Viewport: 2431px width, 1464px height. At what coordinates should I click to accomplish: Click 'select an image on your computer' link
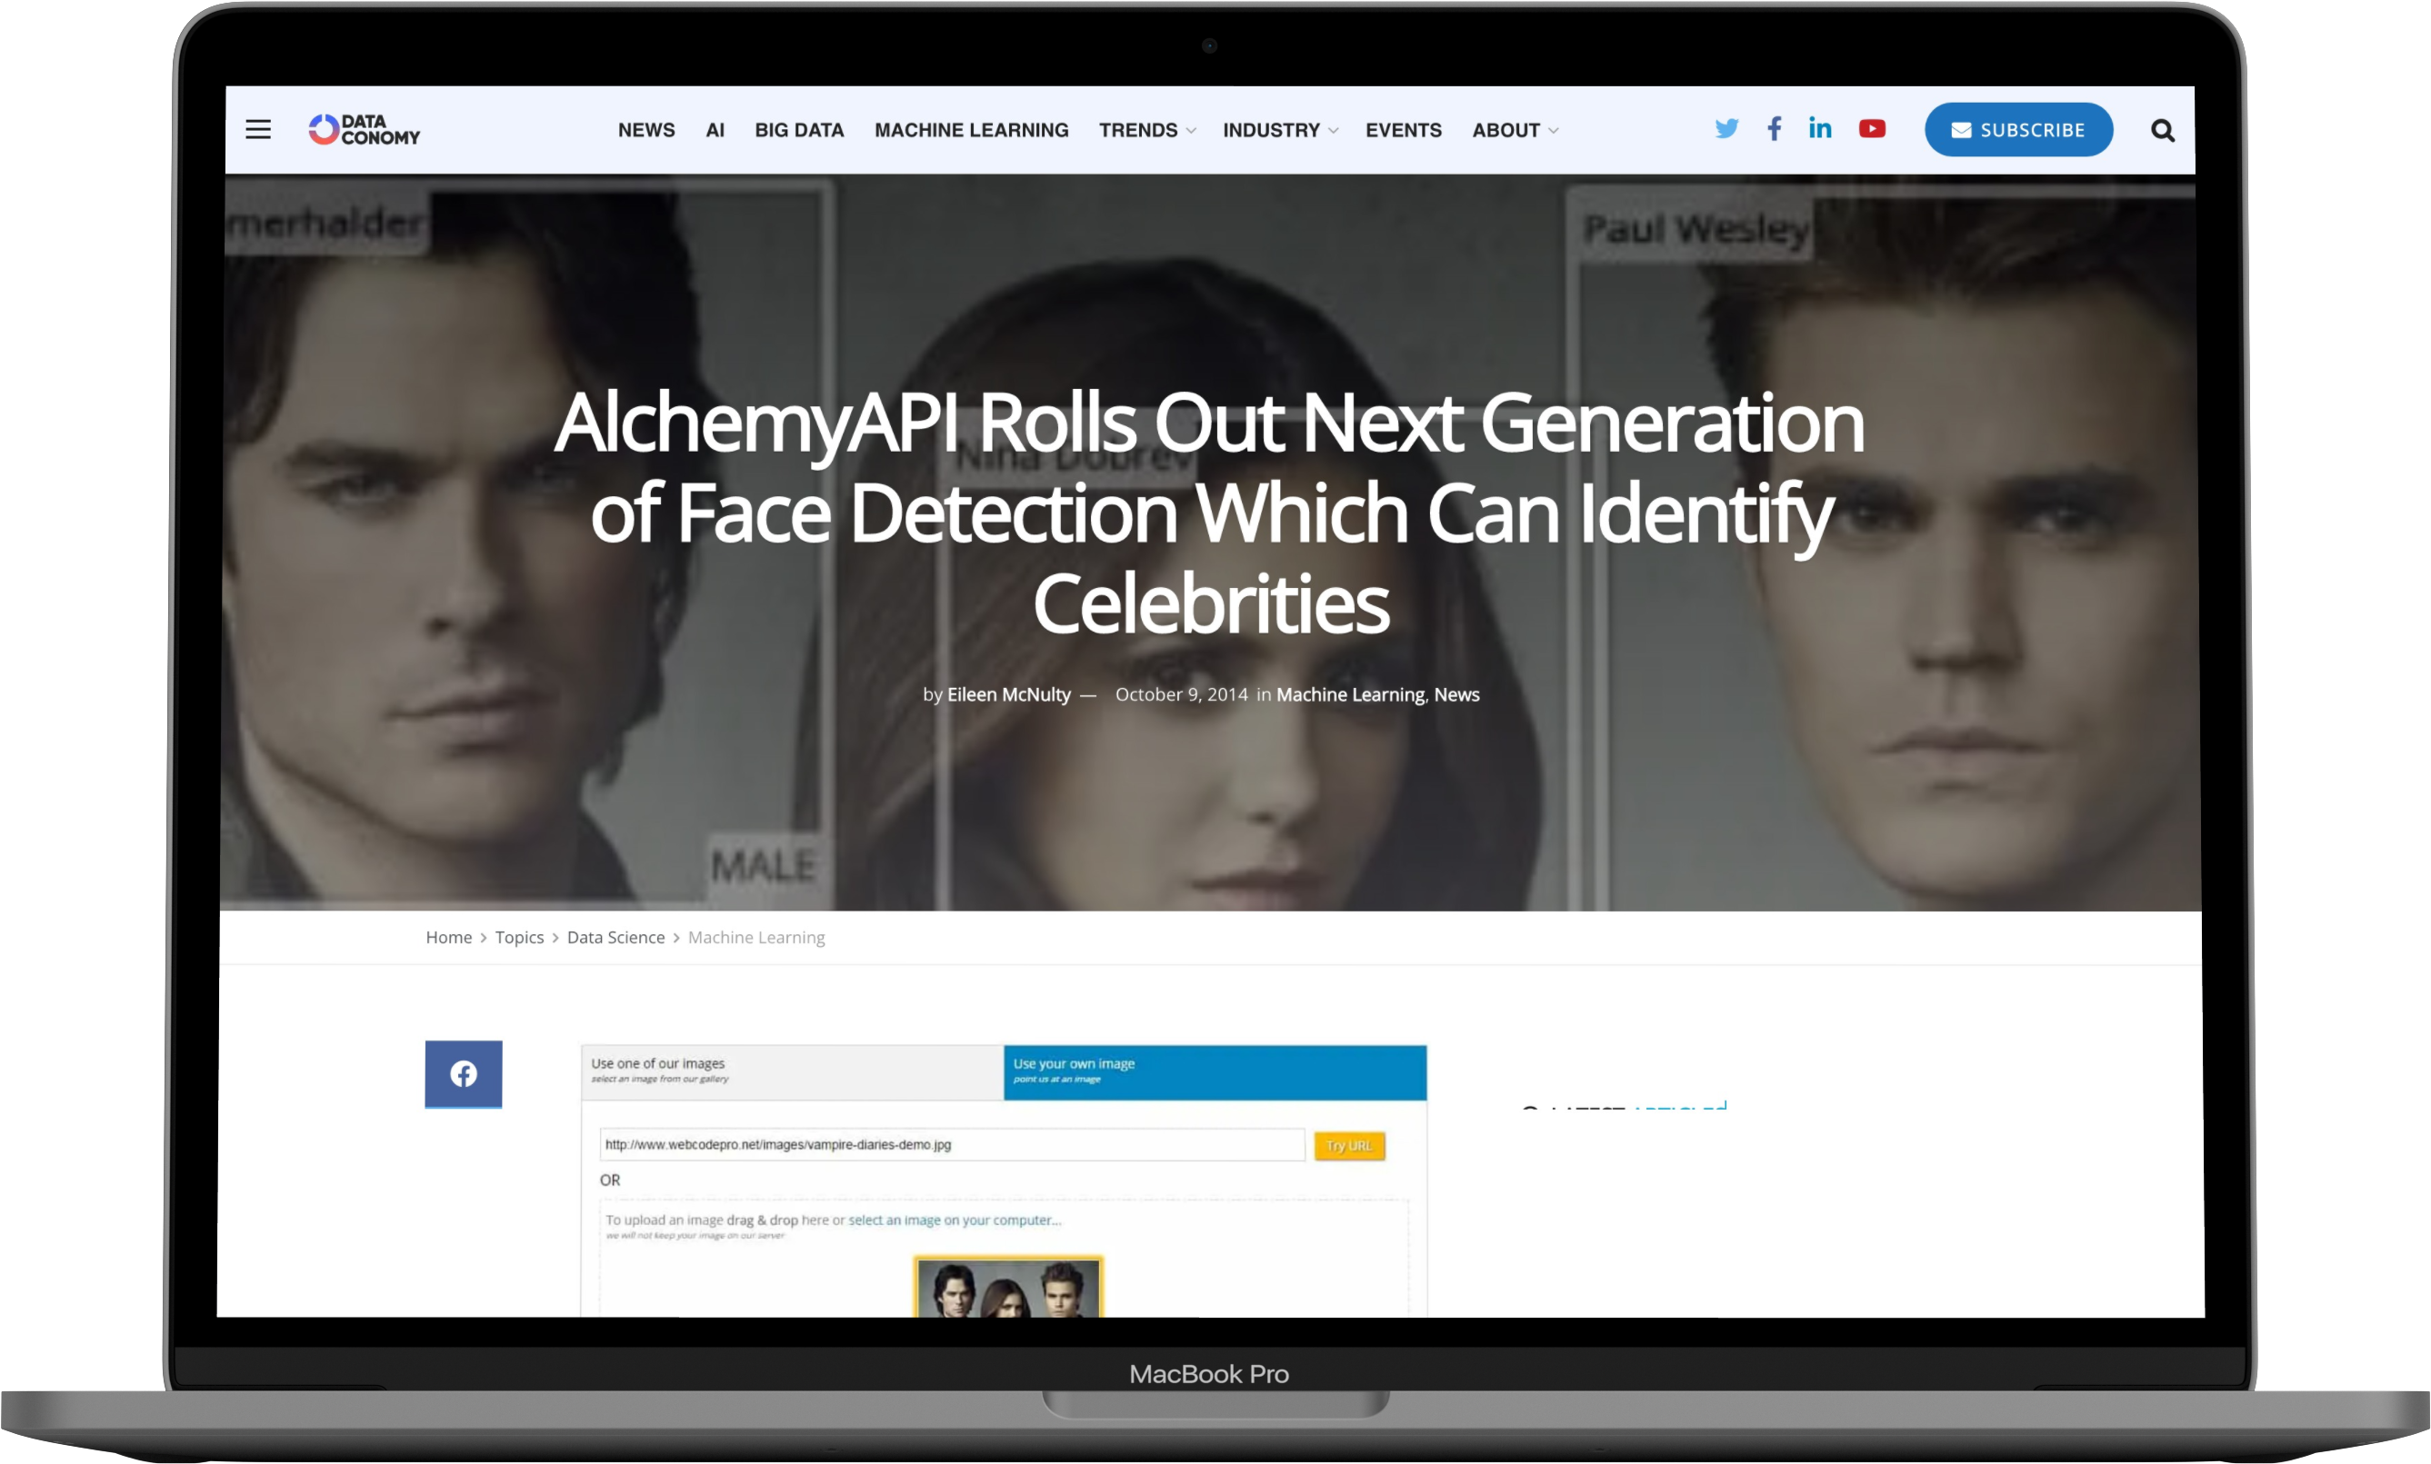click(x=954, y=1220)
